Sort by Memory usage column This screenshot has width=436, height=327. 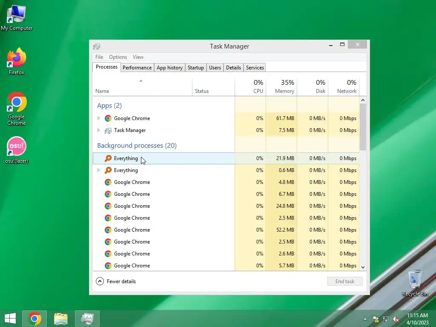tap(281, 87)
